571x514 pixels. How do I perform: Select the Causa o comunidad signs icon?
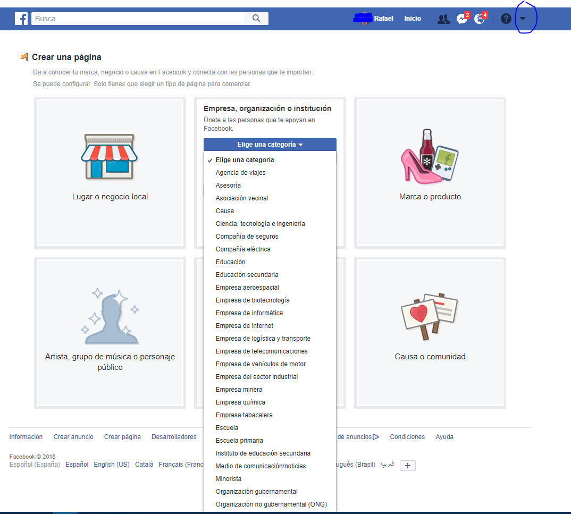tap(430, 317)
